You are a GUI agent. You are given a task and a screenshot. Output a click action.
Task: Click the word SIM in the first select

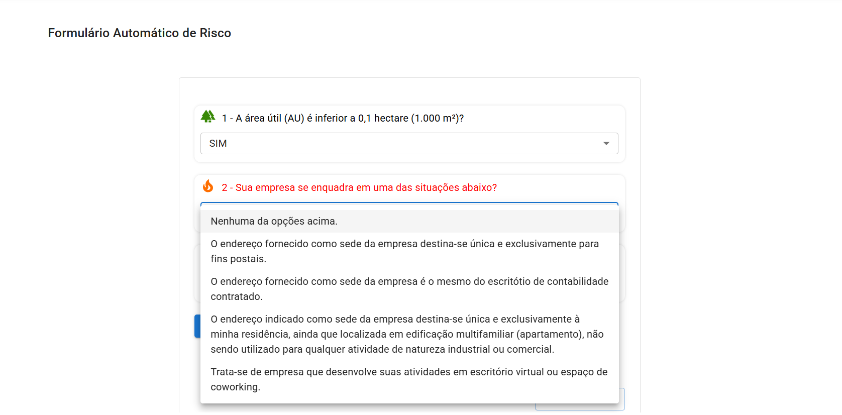pyautogui.click(x=218, y=144)
